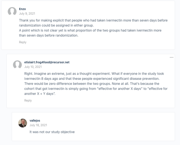
Task: Open the etislairt.frog4food@recursor.net author link
Action: click(x=47, y=62)
